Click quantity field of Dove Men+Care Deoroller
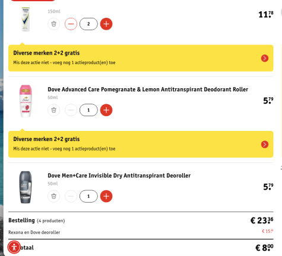The height and width of the screenshot is (256, 282). [88, 196]
